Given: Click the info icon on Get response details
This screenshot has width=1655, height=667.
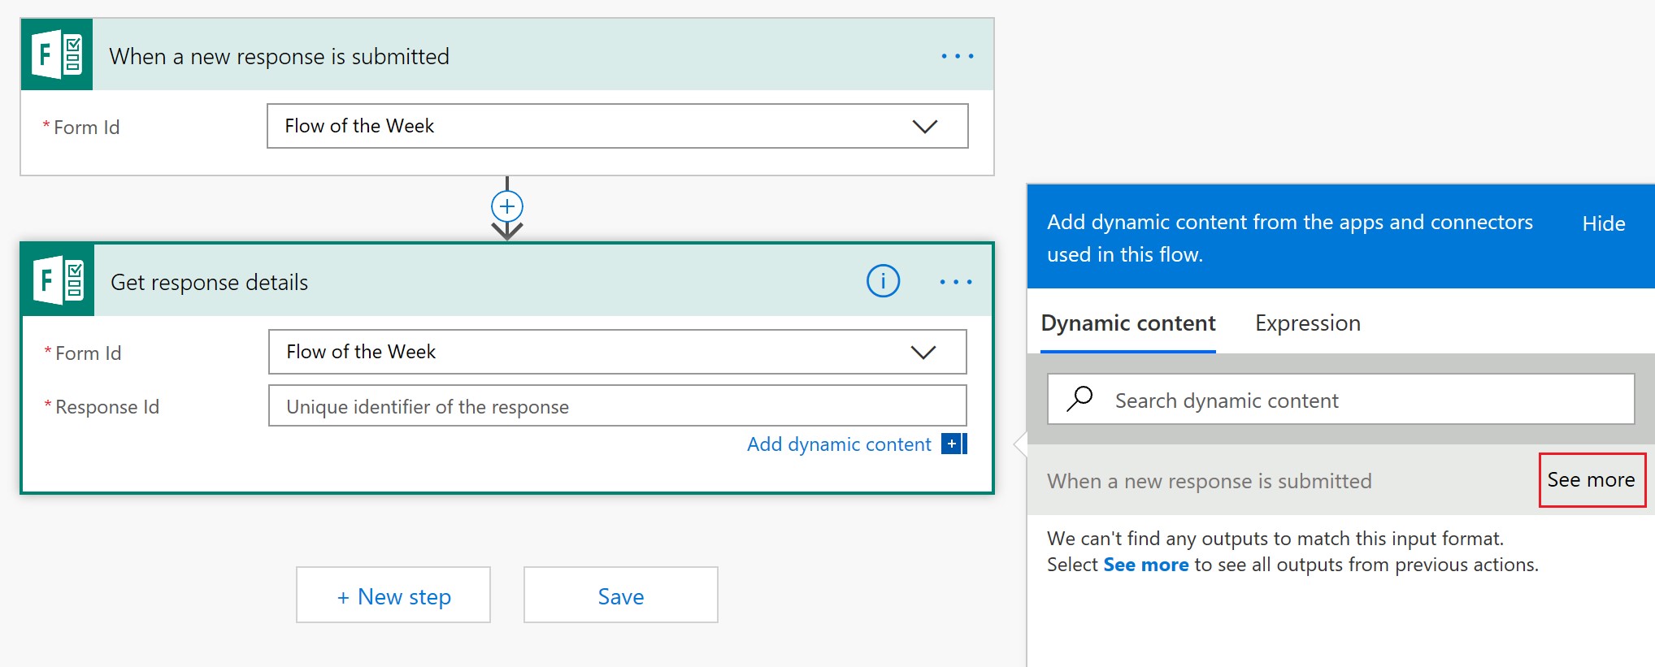Looking at the screenshot, I should click(x=883, y=281).
